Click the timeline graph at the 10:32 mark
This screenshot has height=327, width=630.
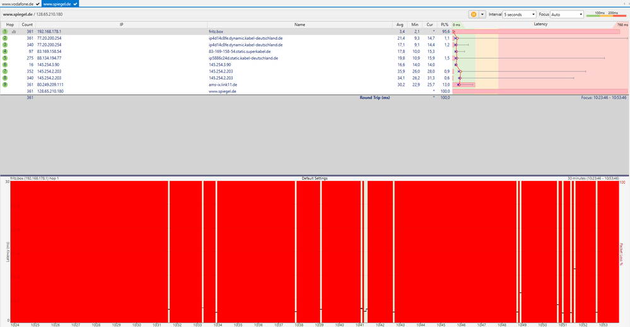tap(177, 251)
